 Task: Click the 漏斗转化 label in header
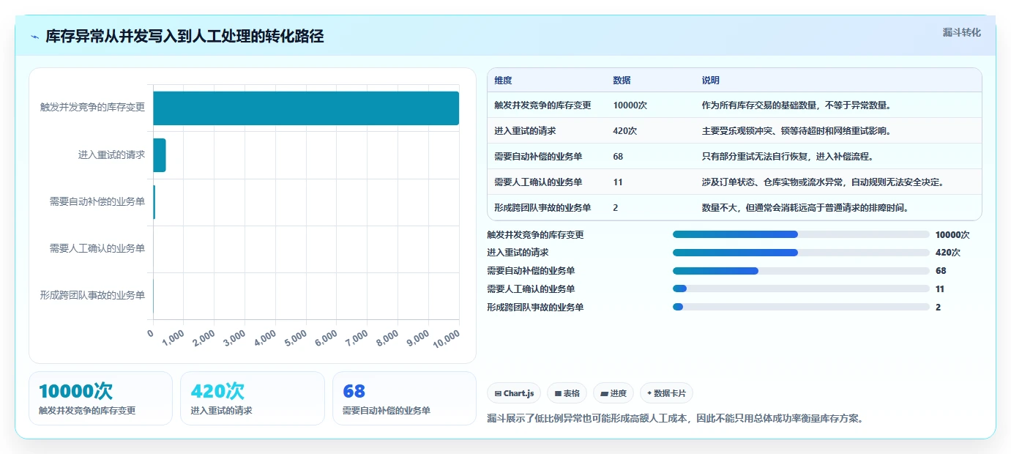961,32
